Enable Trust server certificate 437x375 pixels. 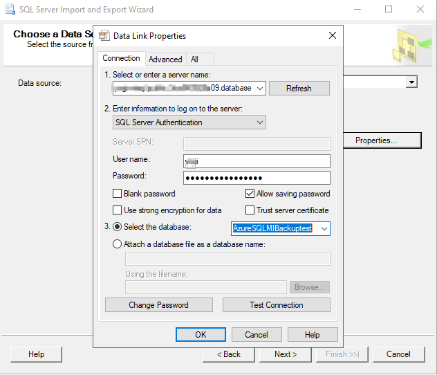coord(250,210)
